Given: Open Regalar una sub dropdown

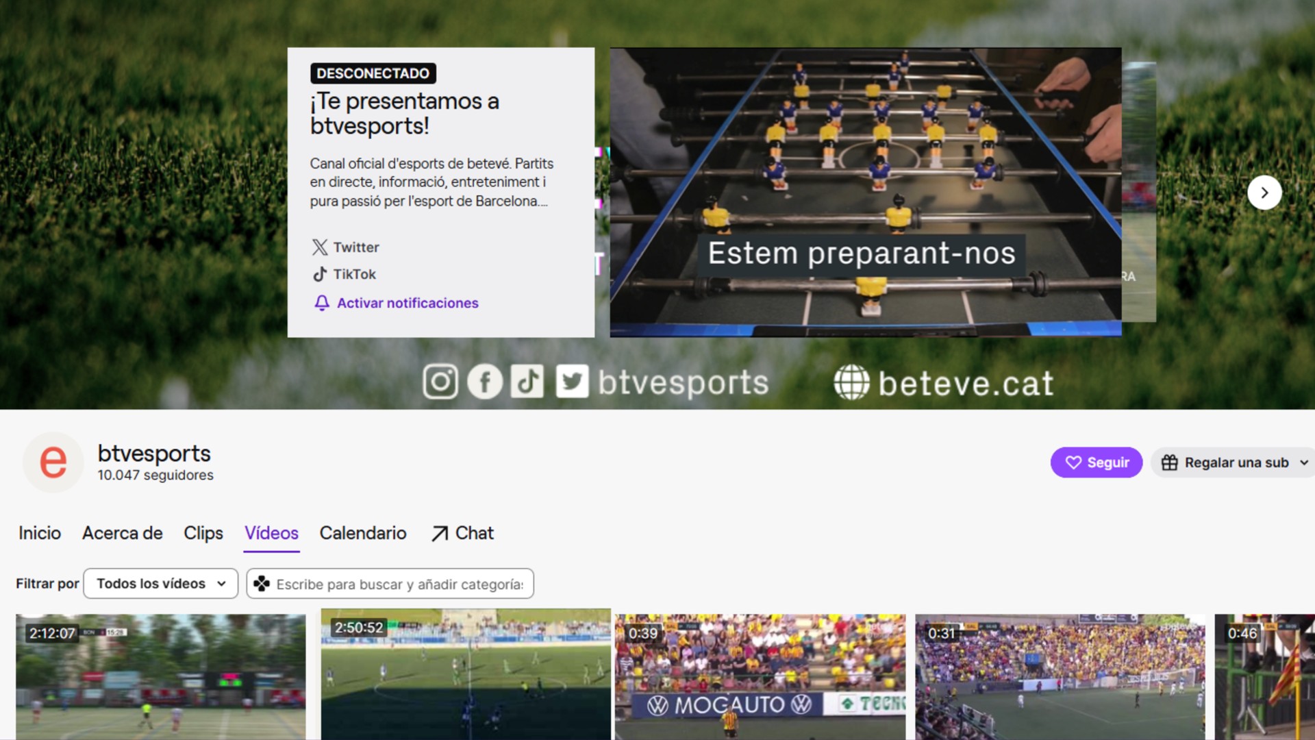Looking at the screenshot, I should tap(1234, 463).
